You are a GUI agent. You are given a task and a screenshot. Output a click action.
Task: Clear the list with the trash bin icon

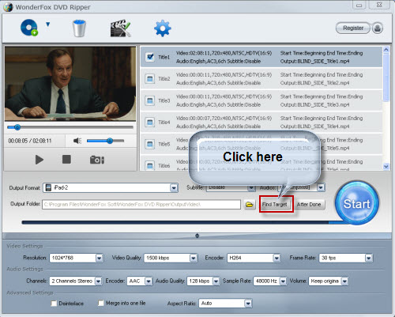(x=79, y=28)
